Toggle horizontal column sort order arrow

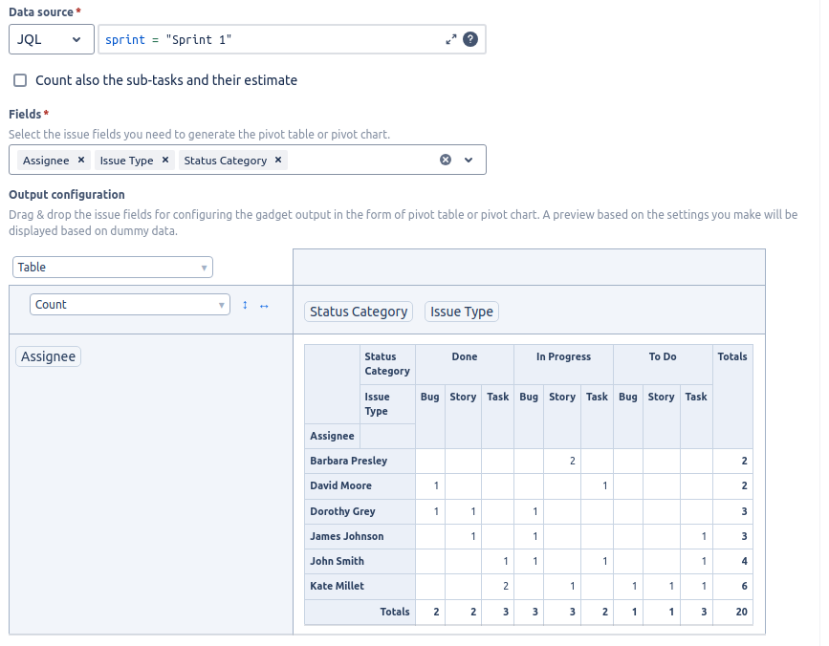tap(264, 306)
